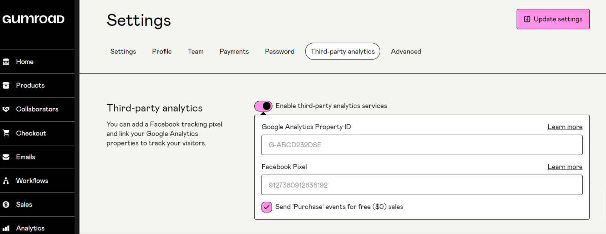Click the Workflows diagram icon

6,181
